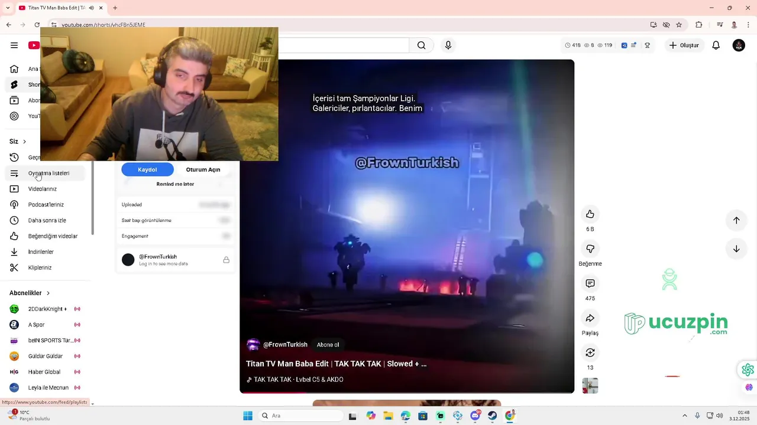Screen dimensions: 757x425
Task: Open the media controls icon in Chrome toolbar
Action: (x=720, y=25)
